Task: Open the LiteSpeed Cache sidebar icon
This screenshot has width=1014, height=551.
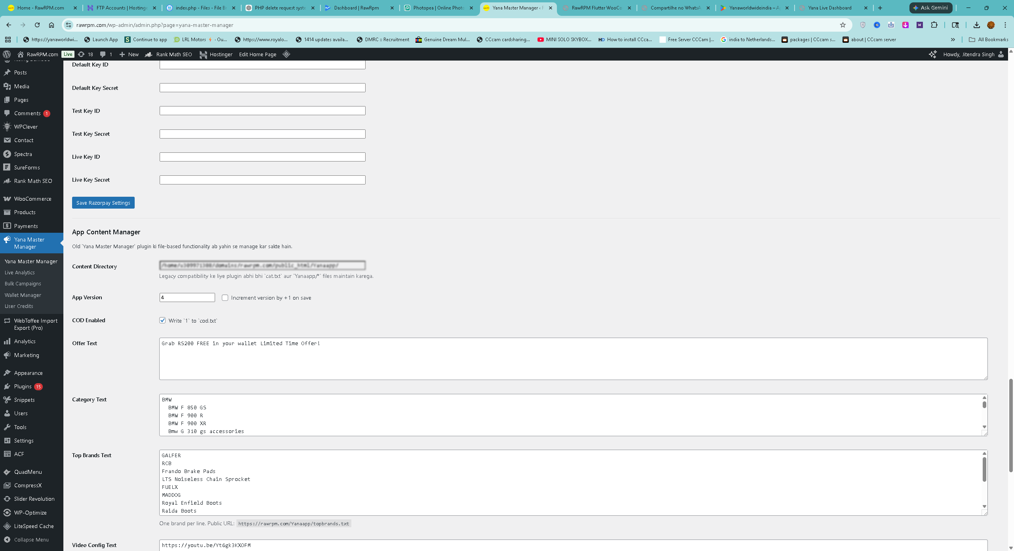Action: pos(7,526)
